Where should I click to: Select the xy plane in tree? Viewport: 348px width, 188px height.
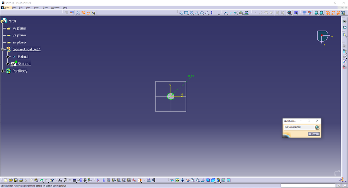click(x=19, y=28)
